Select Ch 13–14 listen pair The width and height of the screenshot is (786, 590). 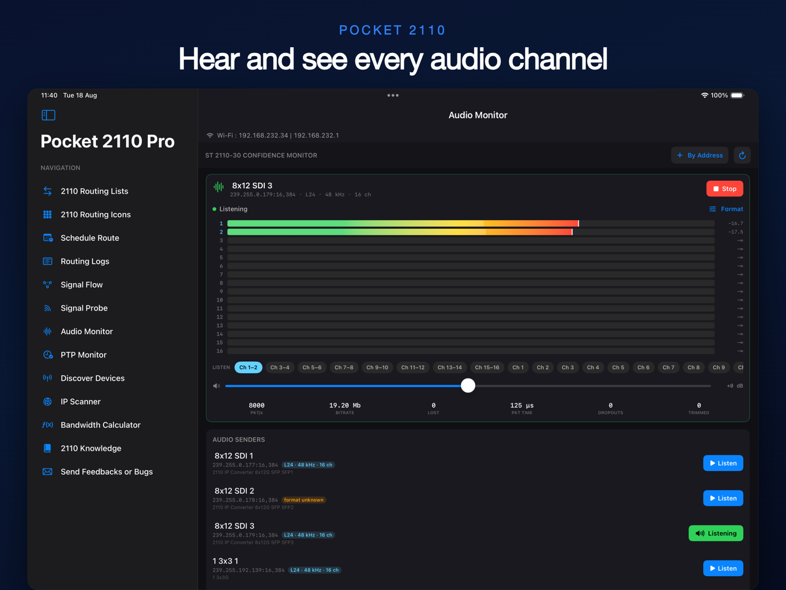tap(449, 367)
